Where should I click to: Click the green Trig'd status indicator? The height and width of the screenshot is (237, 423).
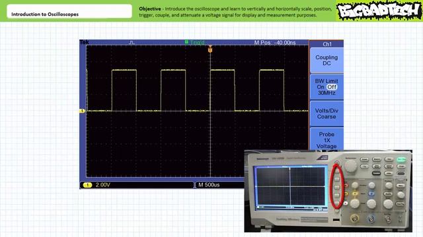tap(195, 42)
